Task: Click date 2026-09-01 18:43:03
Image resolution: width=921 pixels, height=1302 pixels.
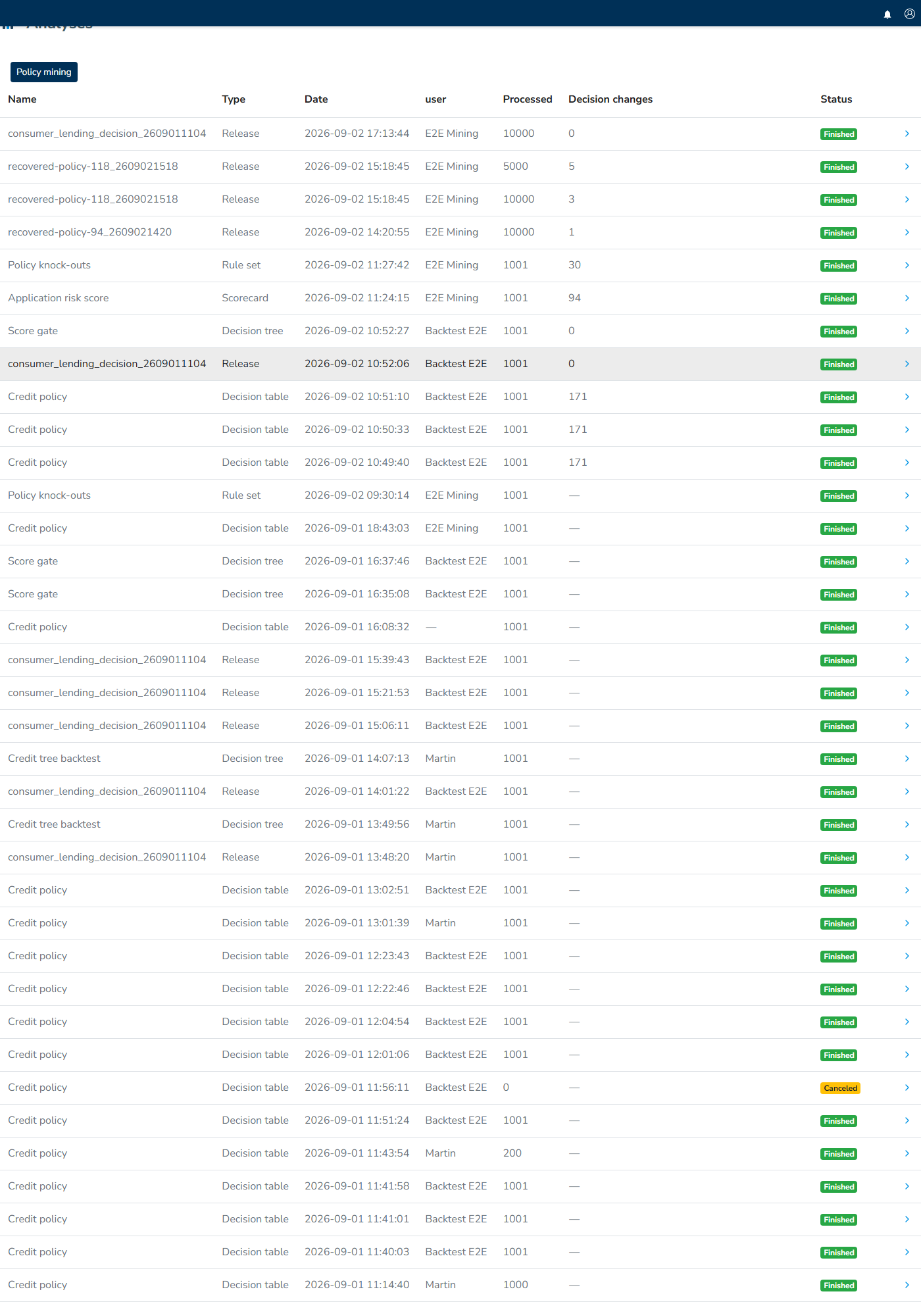Action: [357, 528]
